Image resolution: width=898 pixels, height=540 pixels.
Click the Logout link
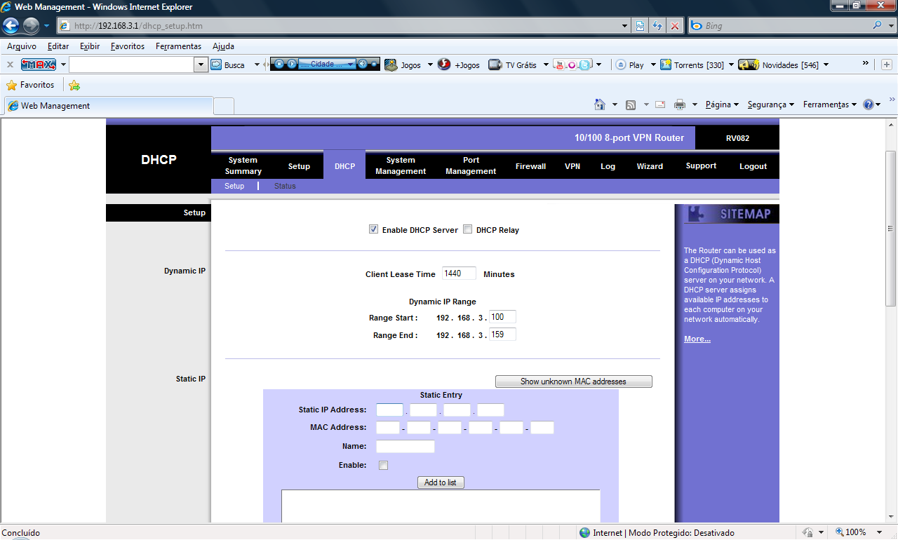click(x=753, y=166)
